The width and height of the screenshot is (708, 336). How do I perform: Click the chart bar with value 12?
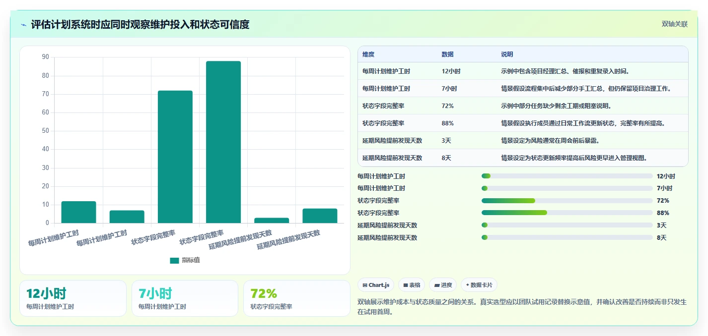pos(78,212)
